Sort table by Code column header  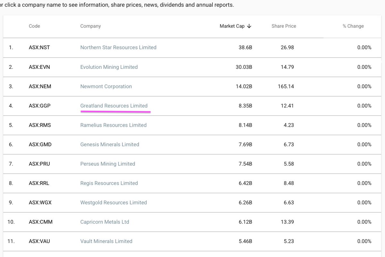[34, 26]
